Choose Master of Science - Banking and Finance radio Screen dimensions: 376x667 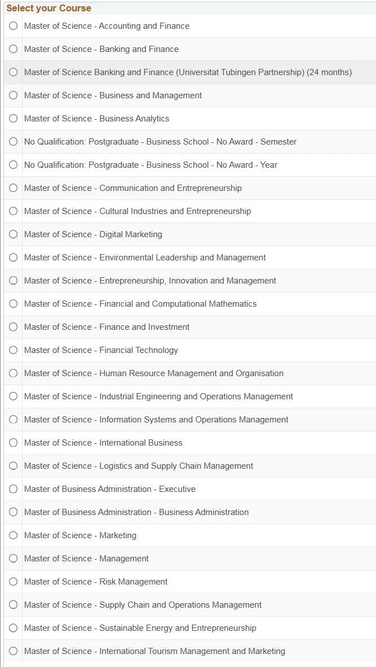pos(13,49)
